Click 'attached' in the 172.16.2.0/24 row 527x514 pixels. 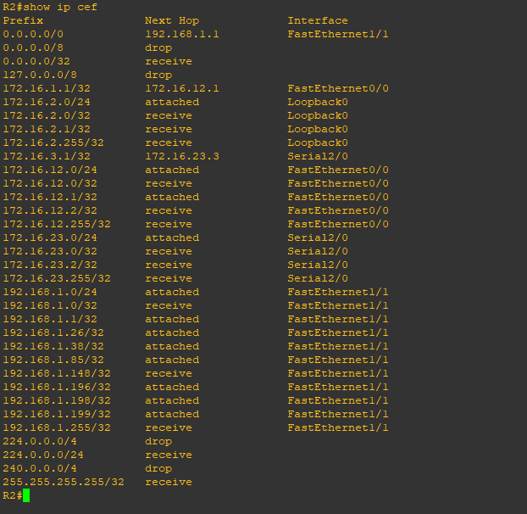point(172,102)
